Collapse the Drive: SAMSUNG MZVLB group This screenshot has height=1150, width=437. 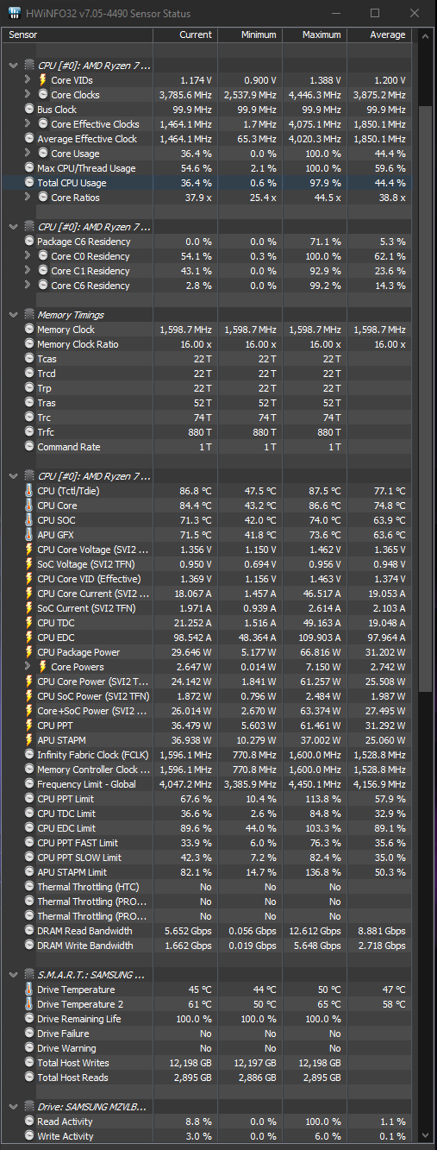point(13,1107)
